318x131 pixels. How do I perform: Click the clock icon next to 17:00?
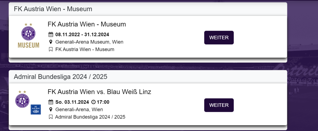point(93,102)
